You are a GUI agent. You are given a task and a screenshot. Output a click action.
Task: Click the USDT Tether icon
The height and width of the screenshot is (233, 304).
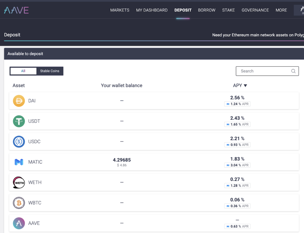pyautogui.click(x=19, y=121)
